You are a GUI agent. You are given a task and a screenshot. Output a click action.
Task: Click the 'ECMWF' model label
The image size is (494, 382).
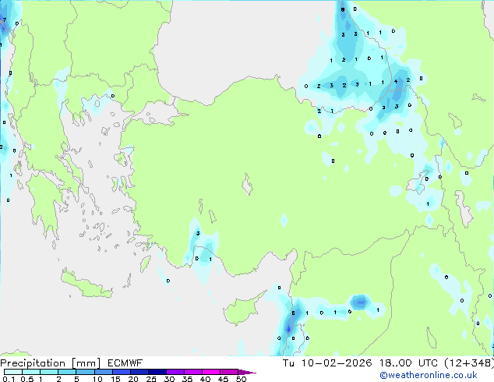[x=125, y=363]
